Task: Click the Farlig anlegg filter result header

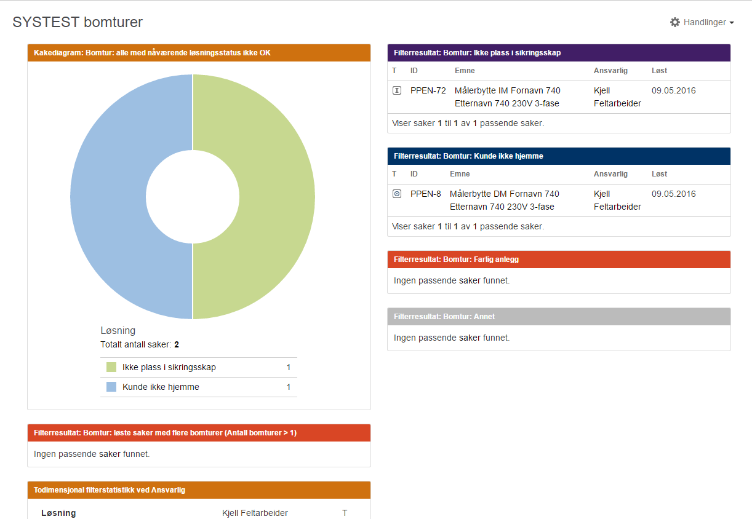Action: coord(456,259)
